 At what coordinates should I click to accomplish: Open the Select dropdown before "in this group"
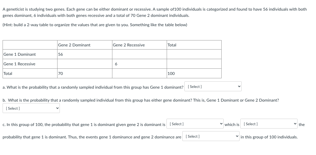pyautogui.click(x=211, y=136)
